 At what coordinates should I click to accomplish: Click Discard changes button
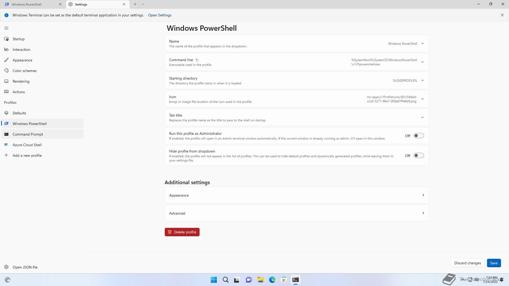tap(467, 263)
